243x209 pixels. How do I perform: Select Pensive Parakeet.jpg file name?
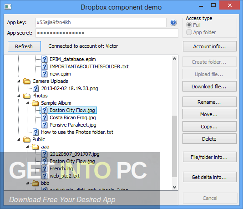73,125
